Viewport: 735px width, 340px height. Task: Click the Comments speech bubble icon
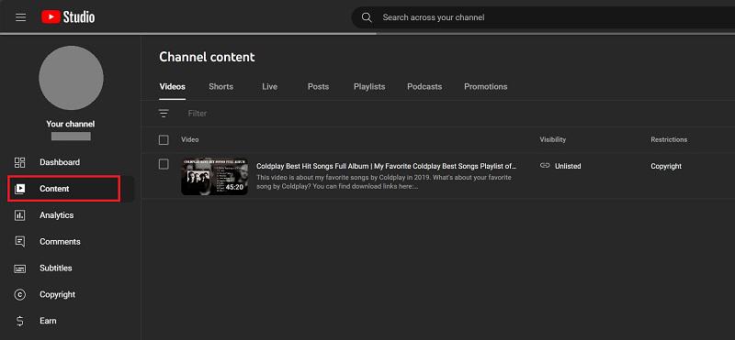point(19,242)
